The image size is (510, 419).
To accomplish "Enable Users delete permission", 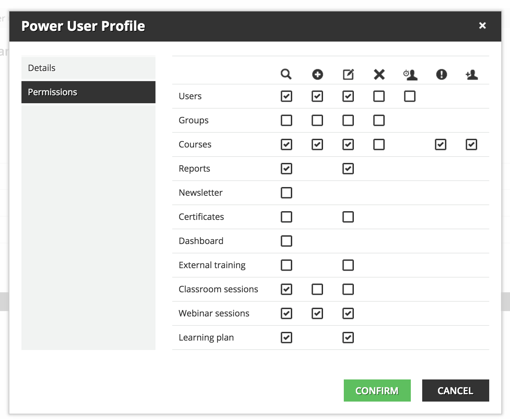I will 379,96.
